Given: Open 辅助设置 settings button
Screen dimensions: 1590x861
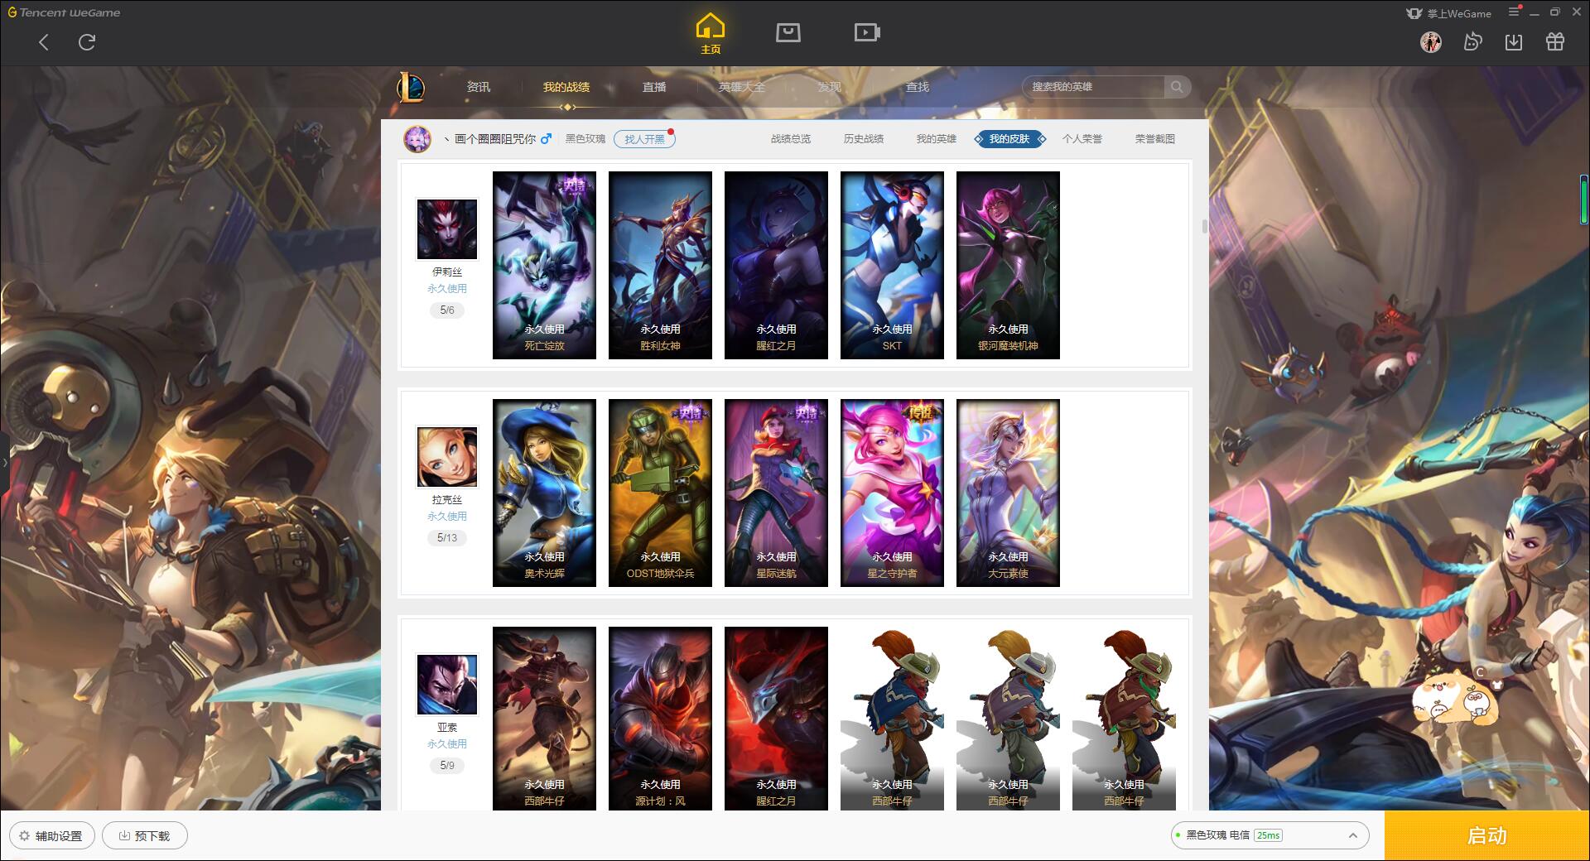Looking at the screenshot, I should pos(51,835).
